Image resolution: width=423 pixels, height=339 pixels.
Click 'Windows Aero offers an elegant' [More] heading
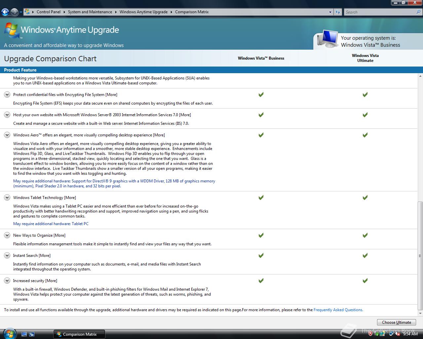point(89,135)
